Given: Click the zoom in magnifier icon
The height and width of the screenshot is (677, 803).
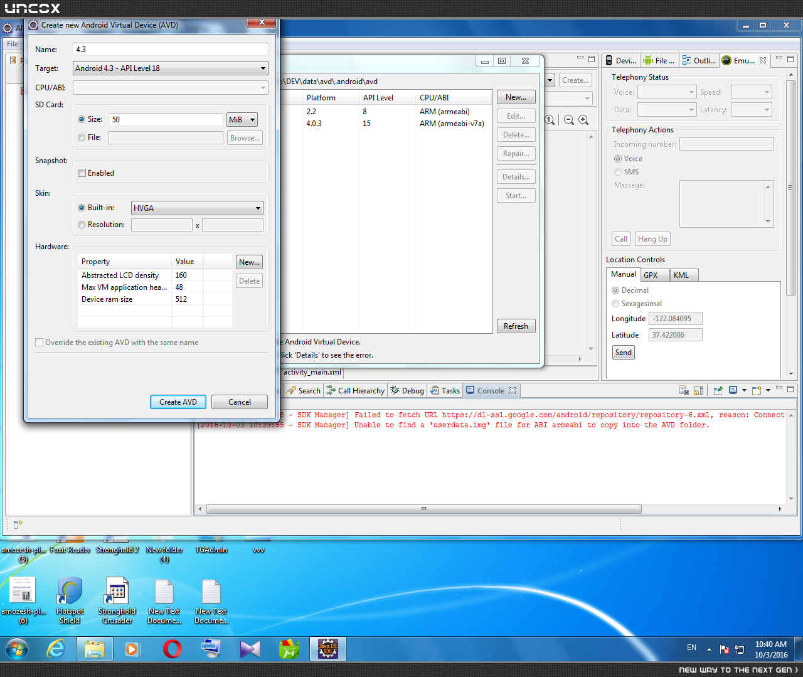Looking at the screenshot, I should click(x=583, y=120).
